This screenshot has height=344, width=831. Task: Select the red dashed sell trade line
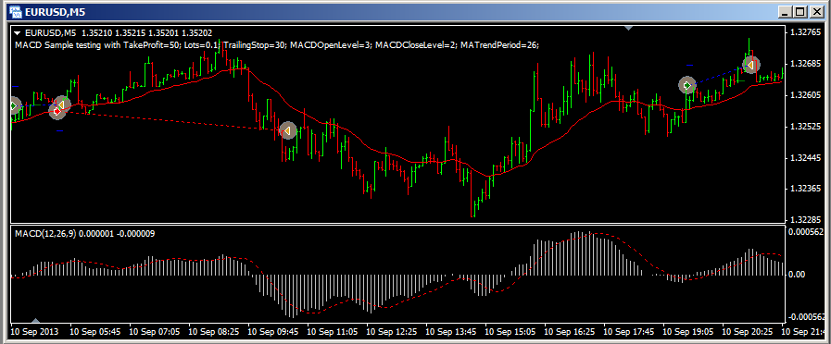pos(172,120)
